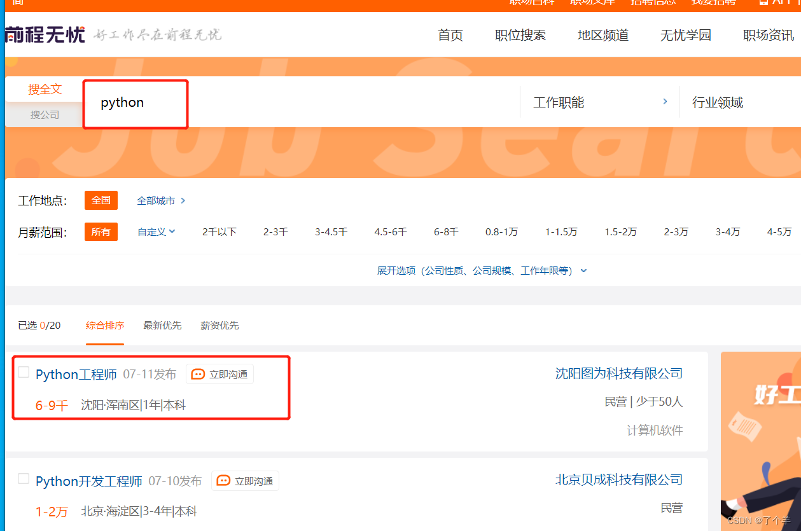Screen dimensions: 801x531
Task: Click the 07-10发布 publish date
Action: tap(175, 481)
